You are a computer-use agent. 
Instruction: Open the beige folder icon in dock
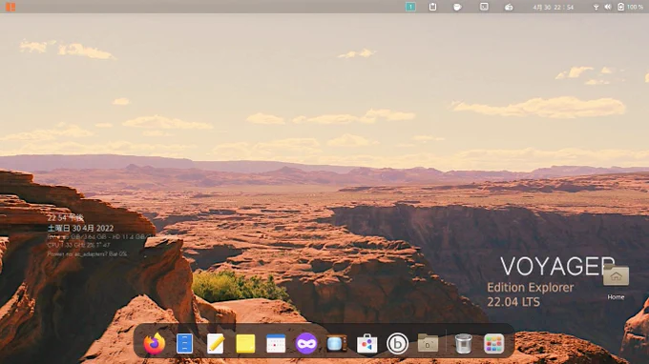pos(428,343)
